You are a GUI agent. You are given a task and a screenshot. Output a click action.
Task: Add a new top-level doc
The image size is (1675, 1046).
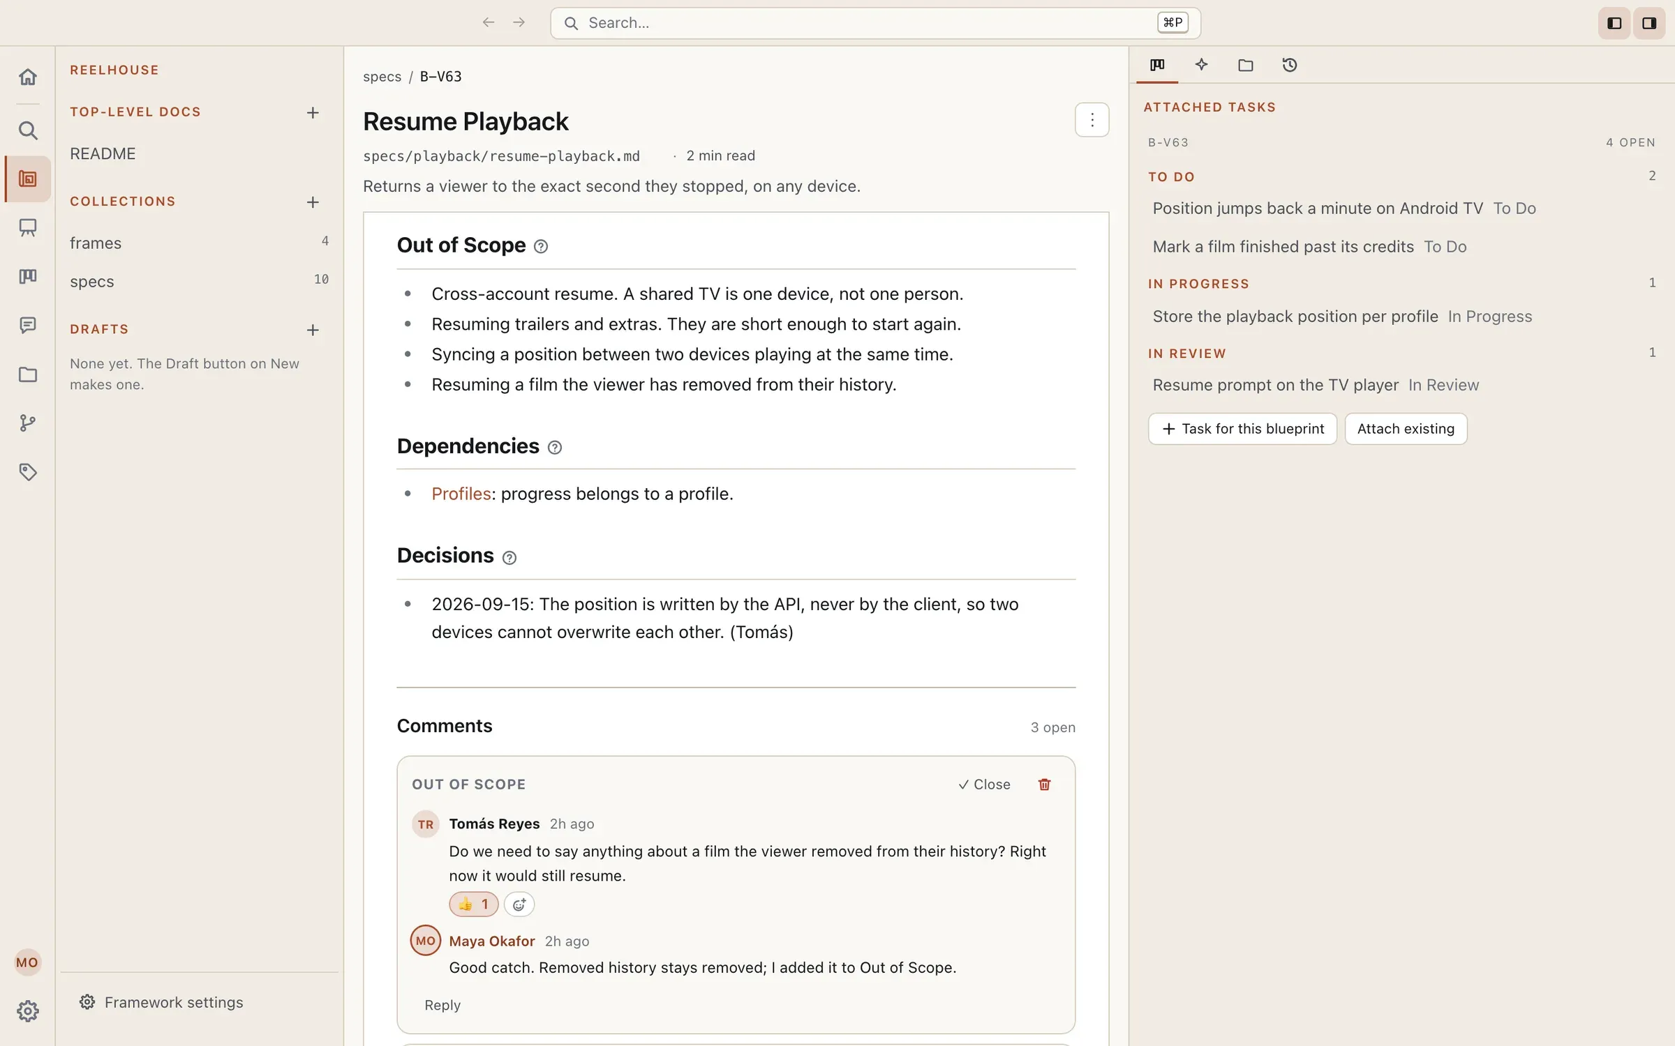click(x=313, y=113)
